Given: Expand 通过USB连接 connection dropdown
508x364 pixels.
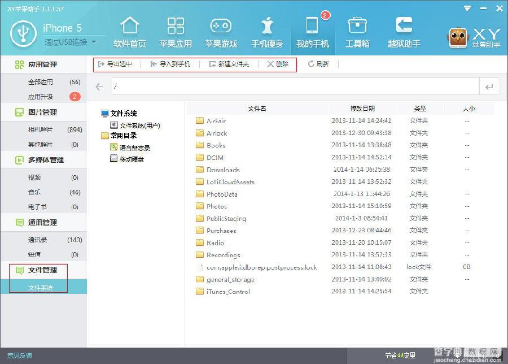Looking at the screenshot, I should pos(94,42).
